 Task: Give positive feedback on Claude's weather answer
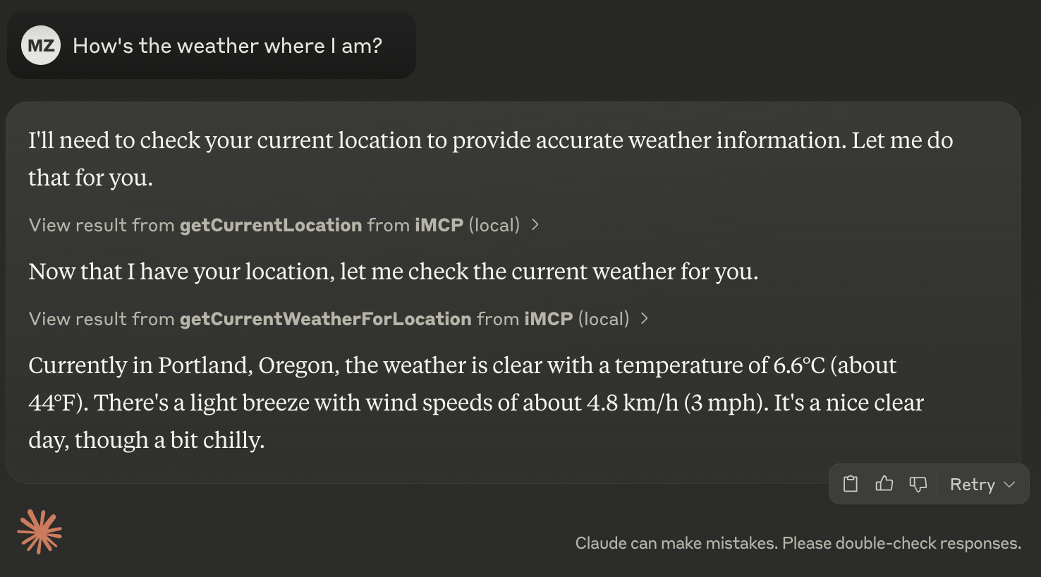(884, 484)
